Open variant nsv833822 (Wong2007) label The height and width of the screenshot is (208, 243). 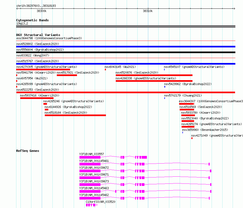[33, 55]
